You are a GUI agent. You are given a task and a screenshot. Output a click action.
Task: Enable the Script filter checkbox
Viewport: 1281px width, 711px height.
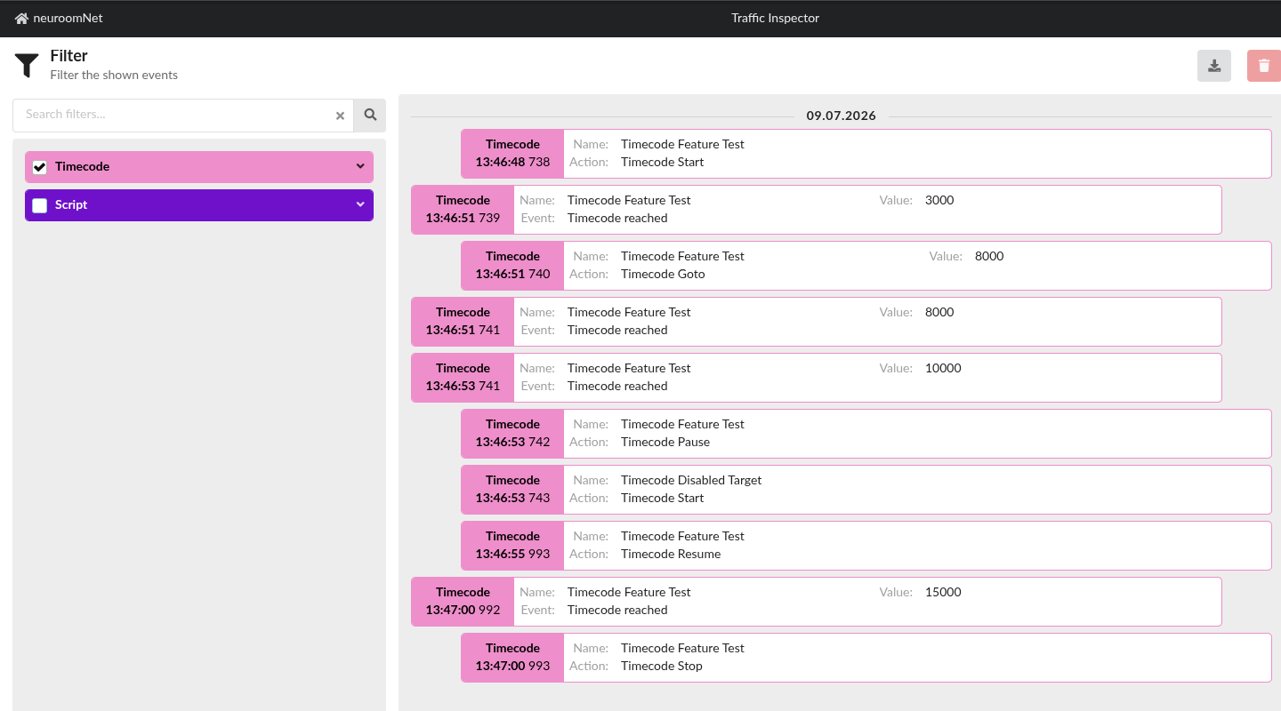point(39,205)
